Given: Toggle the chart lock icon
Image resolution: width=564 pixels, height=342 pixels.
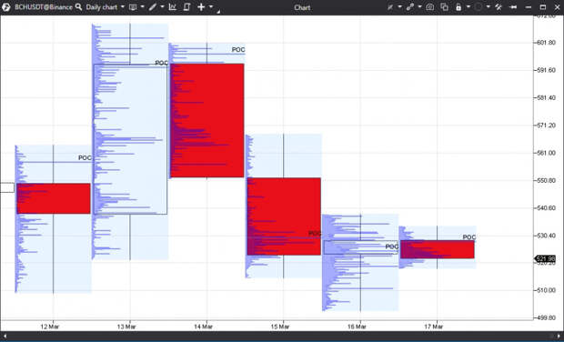Looking at the screenshot, I should click(458, 7).
